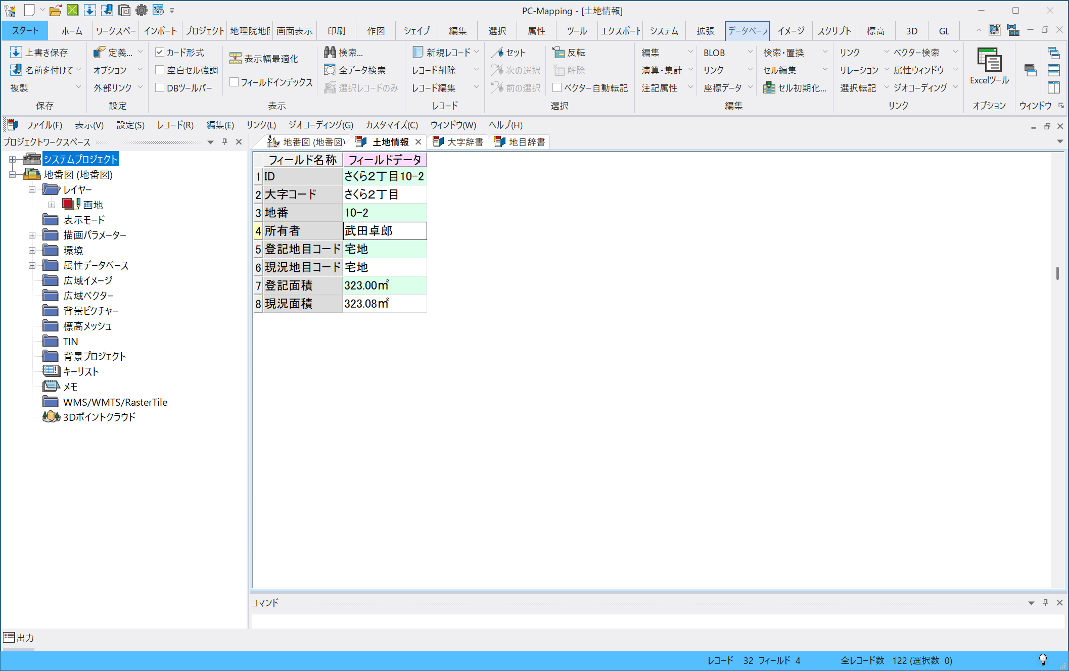Uncheck the カード形式 checkbox
This screenshot has width=1069, height=671.
(x=160, y=53)
